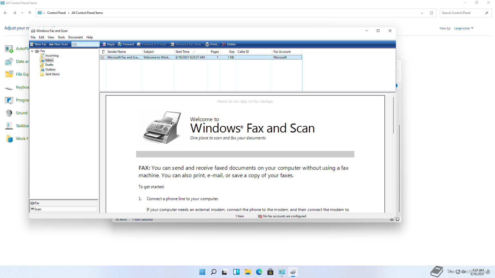
Task: Open View by Large icons dropdown
Action: [x=464, y=28]
